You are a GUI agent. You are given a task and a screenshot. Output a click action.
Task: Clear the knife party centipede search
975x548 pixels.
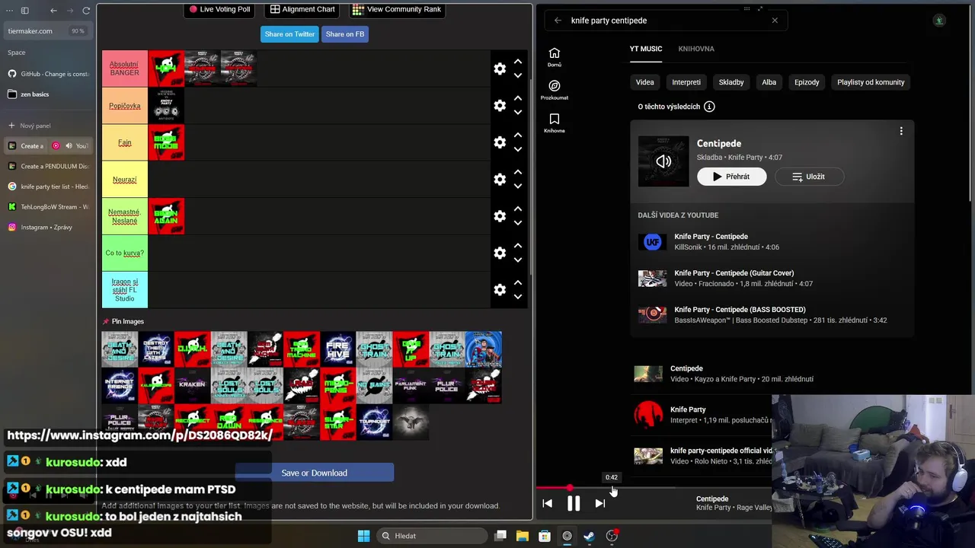775,21
